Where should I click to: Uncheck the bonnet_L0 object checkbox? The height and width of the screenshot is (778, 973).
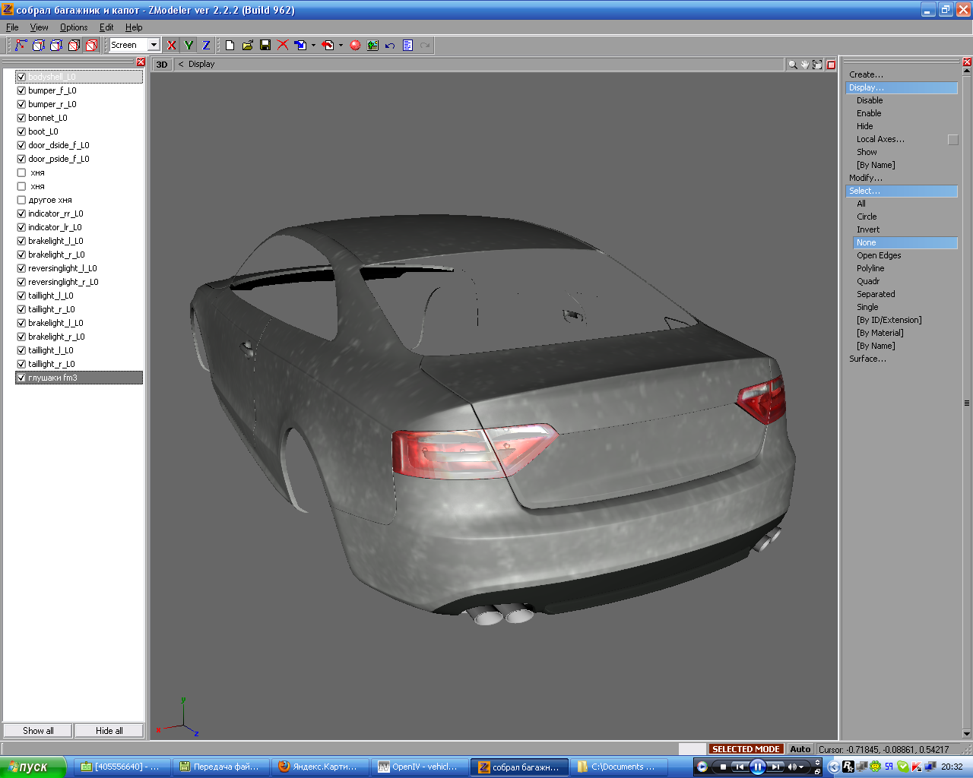click(x=21, y=118)
